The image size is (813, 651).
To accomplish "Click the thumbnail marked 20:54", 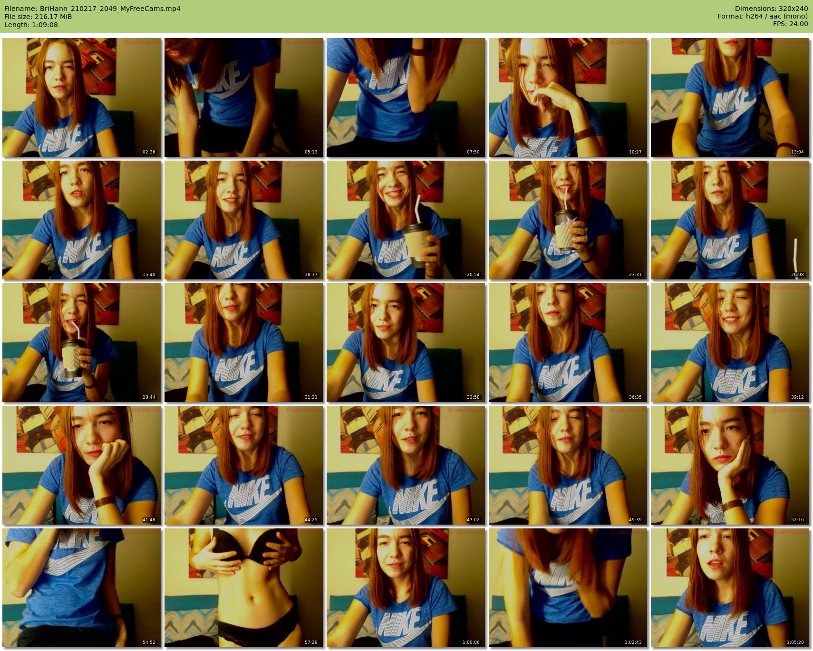I will [x=406, y=220].
